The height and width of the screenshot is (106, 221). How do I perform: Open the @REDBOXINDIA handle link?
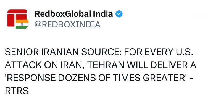[x=67, y=24]
